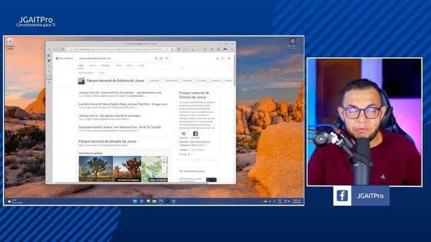This screenshot has width=431, height=242.
Task: Open the visual image search icon
Action: click(162, 58)
